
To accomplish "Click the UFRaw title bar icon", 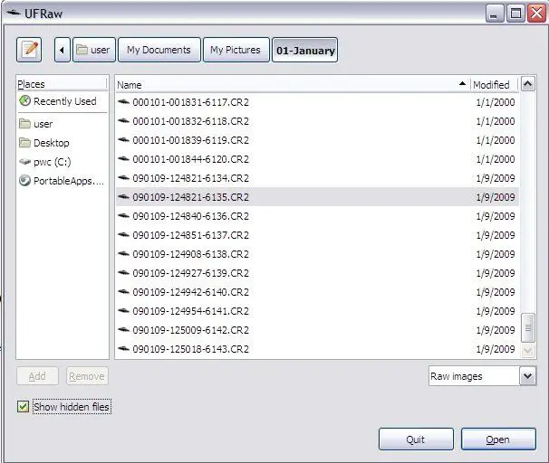I will [x=14, y=13].
